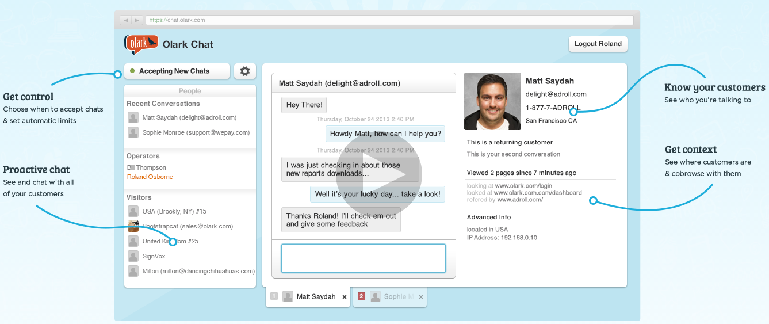769x324 pixels.
Task: Click the Olark logo icon
Action: click(141, 44)
